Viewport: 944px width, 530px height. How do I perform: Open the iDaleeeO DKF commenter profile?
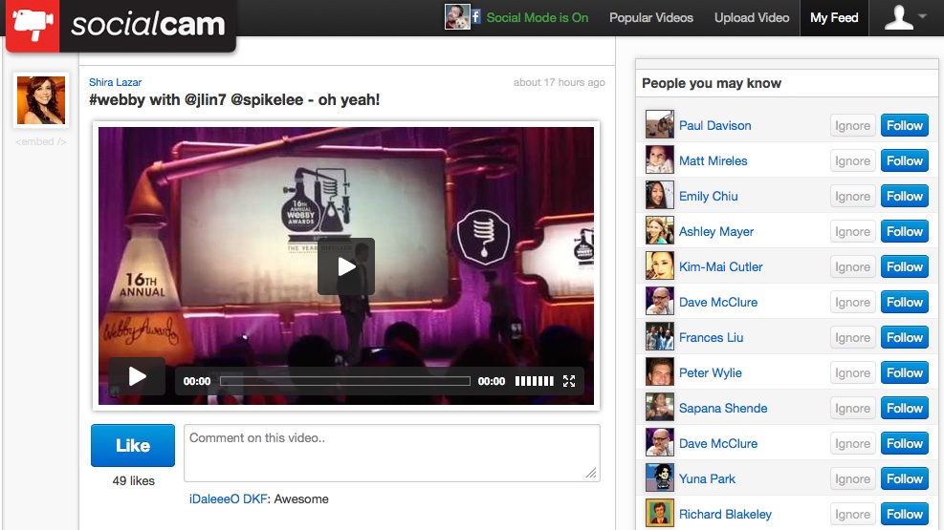pyautogui.click(x=229, y=498)
